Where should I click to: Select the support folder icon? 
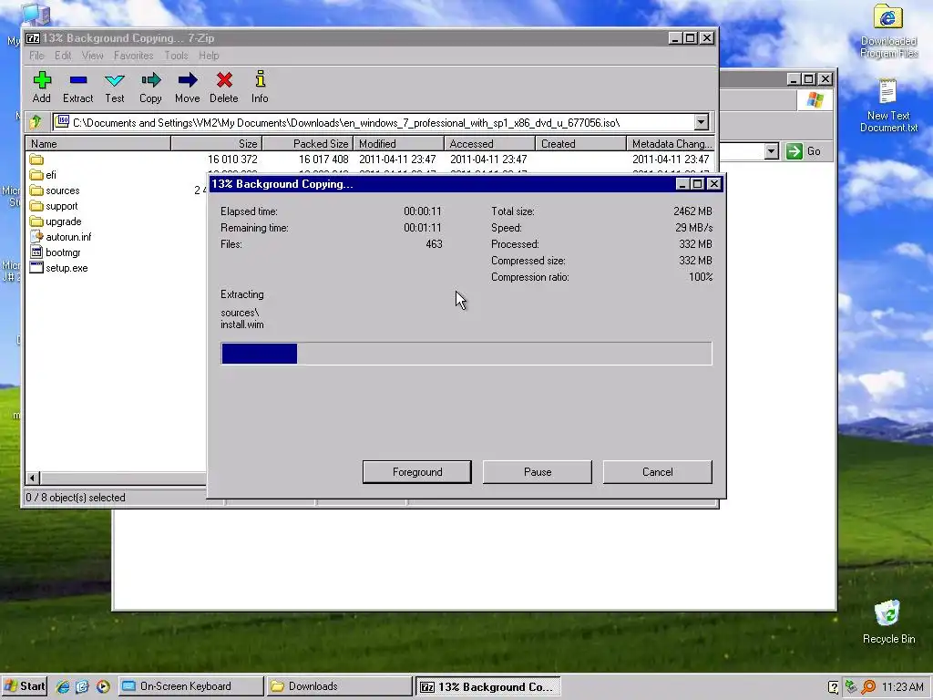[36, 206]
